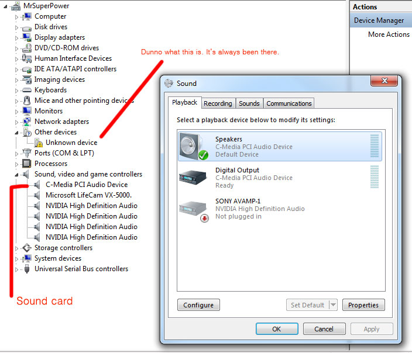Select the SONY AVAMP-1 device icon
The height and width of the screenshot is (353, 412).
point(194,211)
